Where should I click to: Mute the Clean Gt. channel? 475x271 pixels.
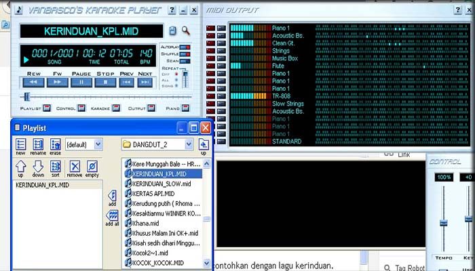pyautogui.click(x=210, y=43)
